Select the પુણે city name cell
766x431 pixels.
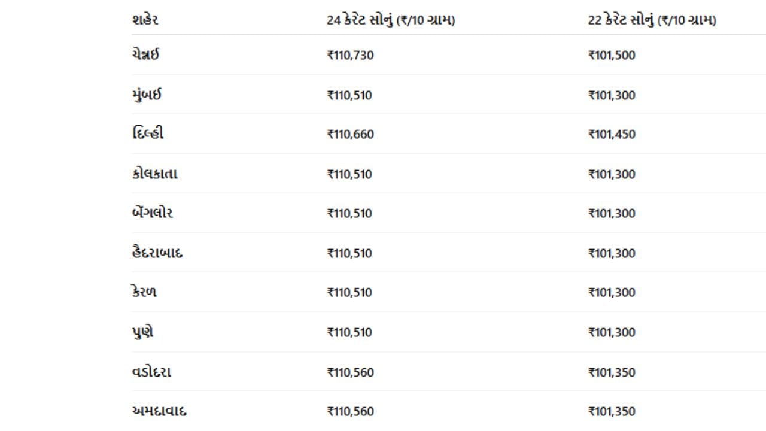pos(142,332)
